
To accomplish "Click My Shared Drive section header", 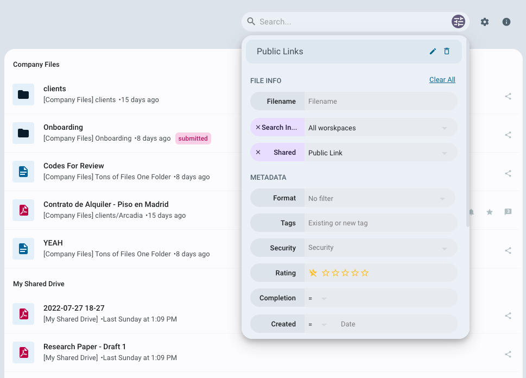I will click(39, 284).
